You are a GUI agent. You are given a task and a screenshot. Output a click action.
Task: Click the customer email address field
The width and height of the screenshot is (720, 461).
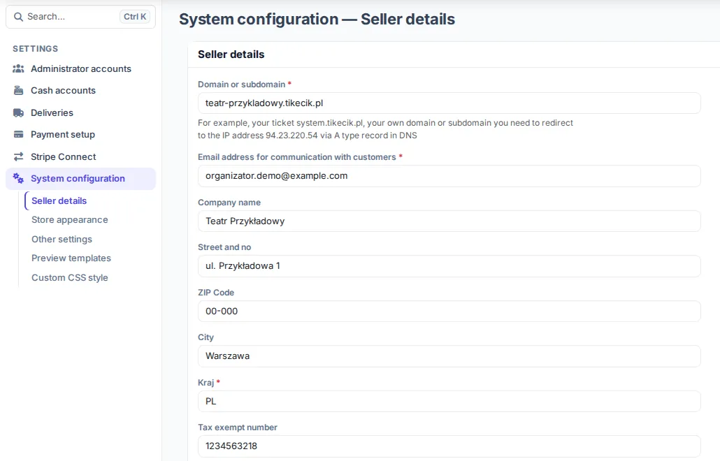[x=449, y=176]
